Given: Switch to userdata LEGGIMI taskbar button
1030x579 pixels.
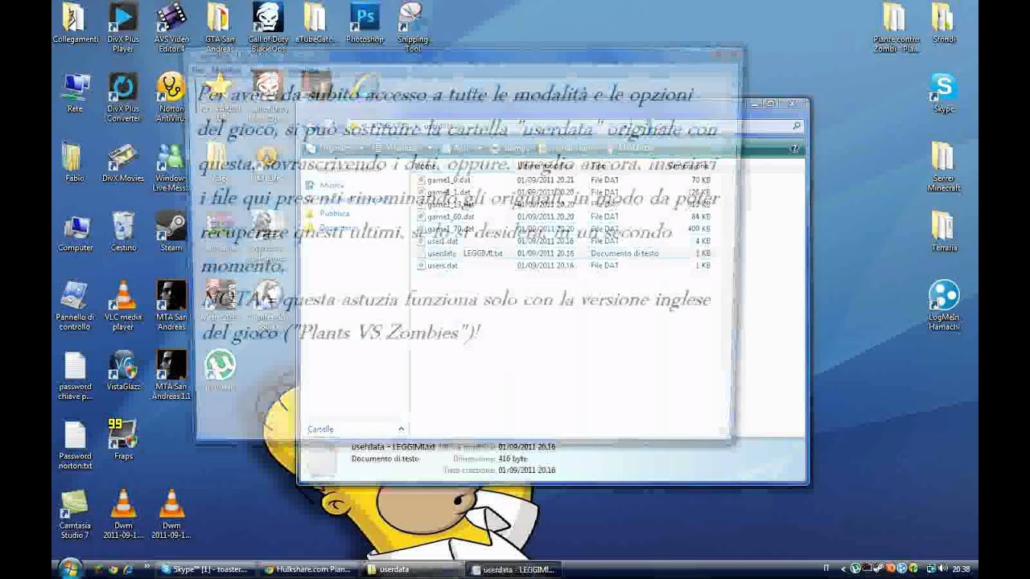Looking at the screenshot, I should [x=515, y=569].
